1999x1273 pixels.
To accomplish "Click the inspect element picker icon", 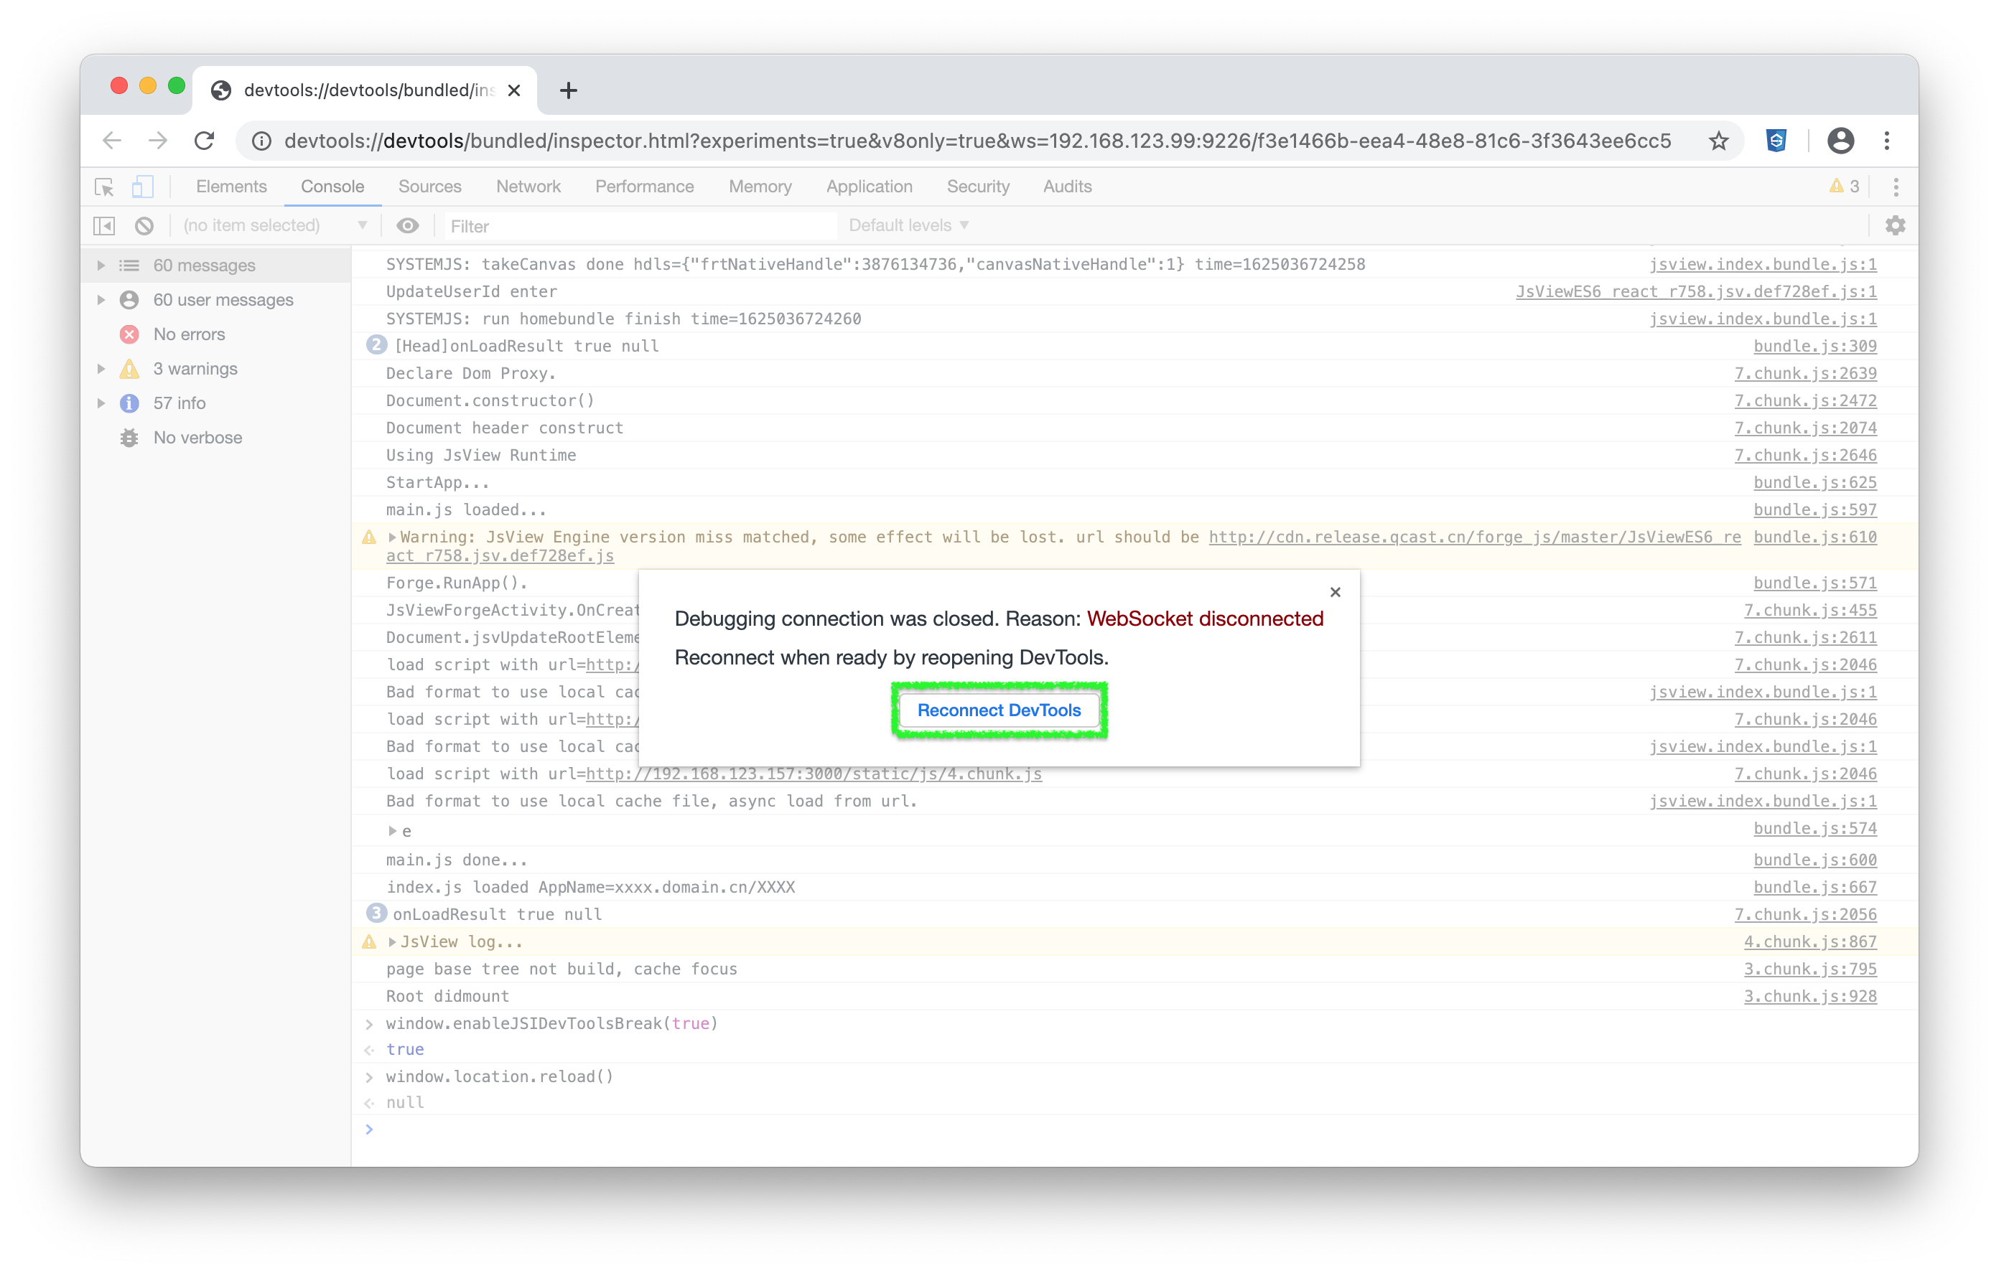I will click(105, 187).
